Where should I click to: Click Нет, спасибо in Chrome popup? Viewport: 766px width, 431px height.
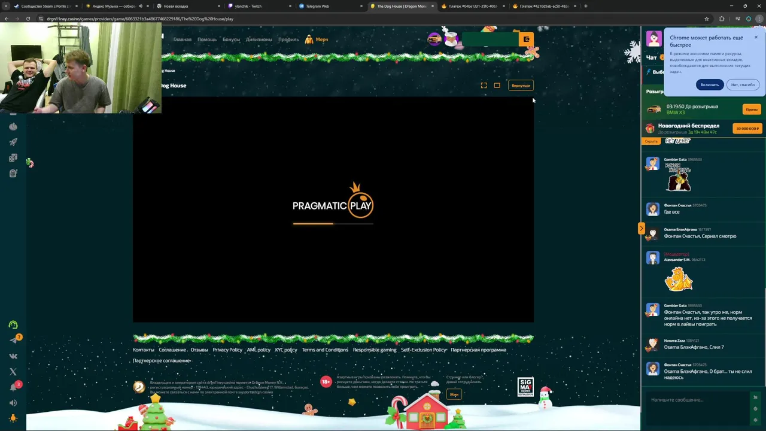click(x=743, y=84)
